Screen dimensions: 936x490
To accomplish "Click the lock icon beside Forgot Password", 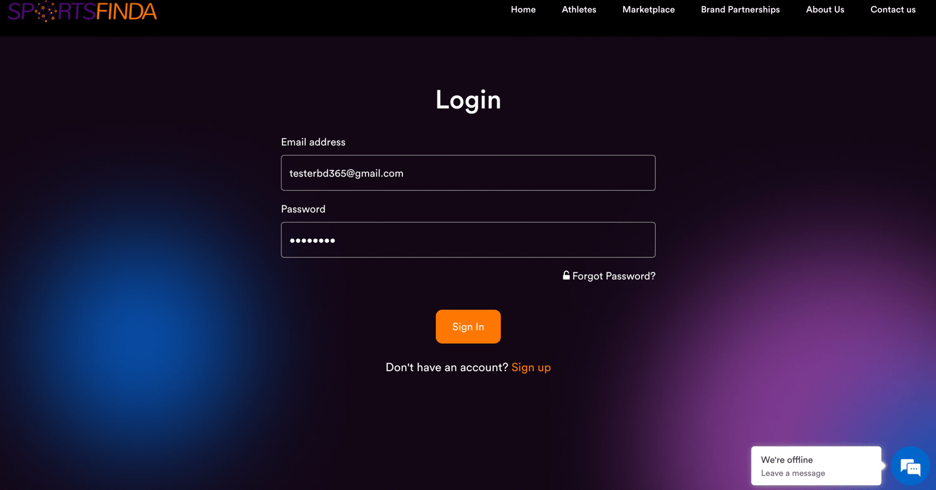I will (x=566, y=275).
